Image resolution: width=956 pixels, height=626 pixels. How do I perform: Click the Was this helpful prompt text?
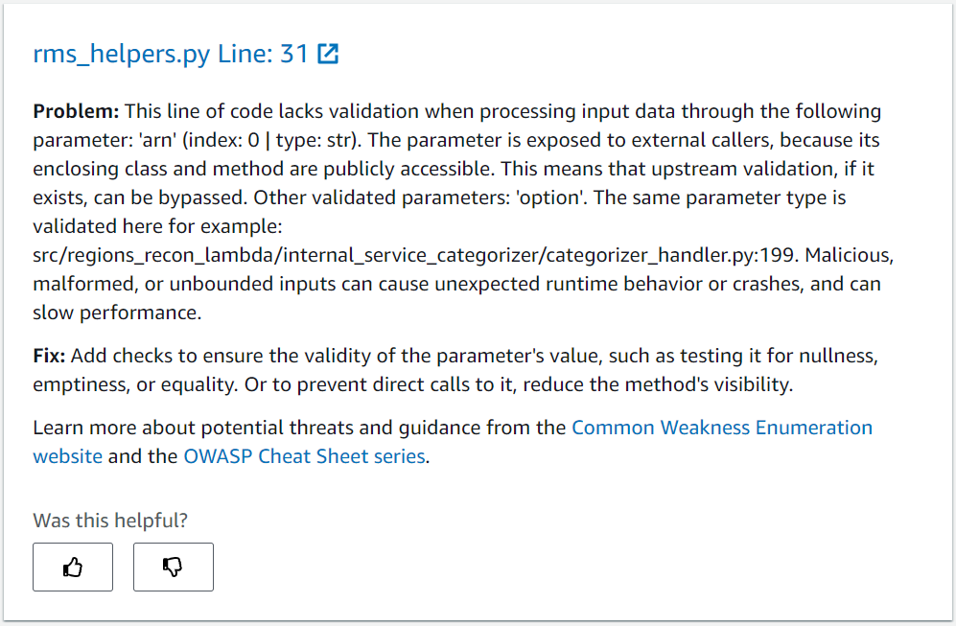click(108, 521)
